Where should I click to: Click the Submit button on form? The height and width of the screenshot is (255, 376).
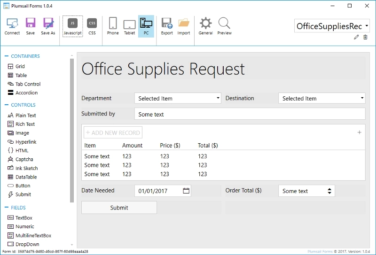(119, 208)
